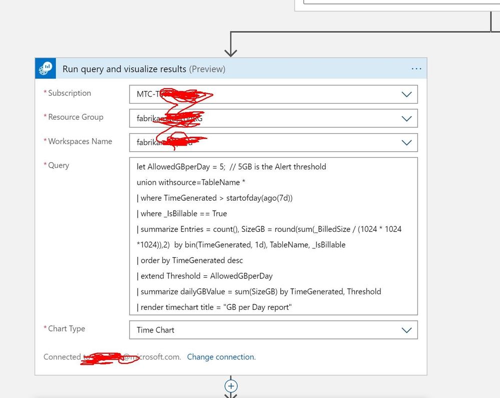Click the "summarize Entries = count()" line
Image resolution: width=500 pixels, height=398 pixels.
pos(269,229)
